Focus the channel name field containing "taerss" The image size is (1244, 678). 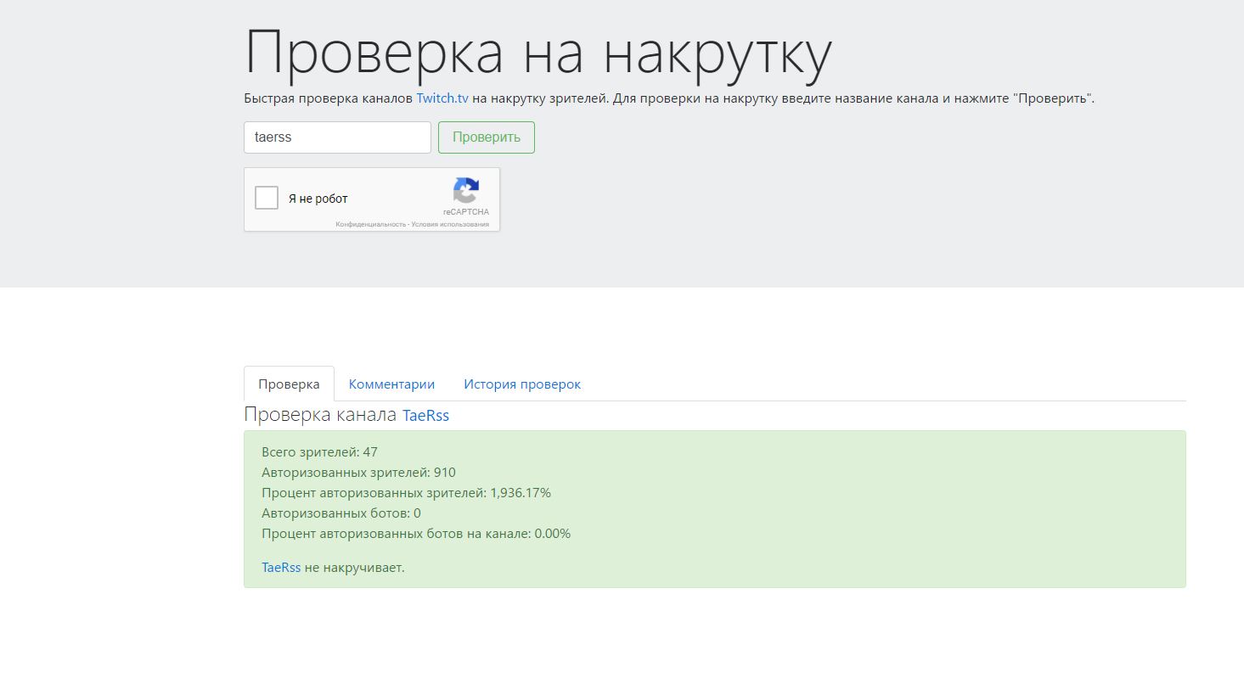pyautogui.click(x=337, y=137)
